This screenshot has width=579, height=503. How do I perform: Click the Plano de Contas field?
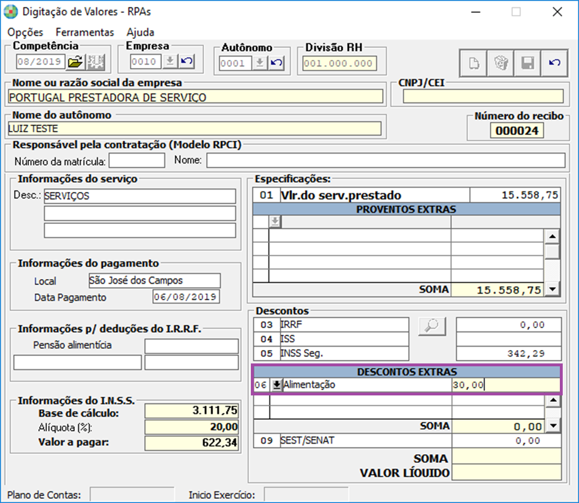(132, 494)
